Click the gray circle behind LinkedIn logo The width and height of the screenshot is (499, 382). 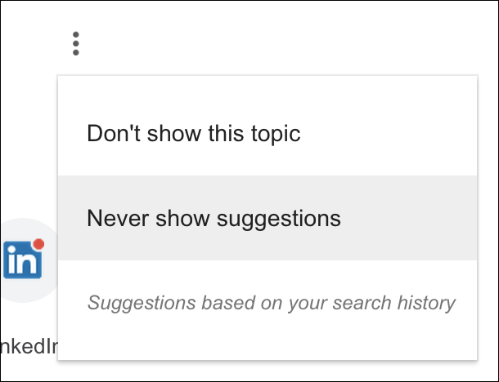tap(29, 260)
